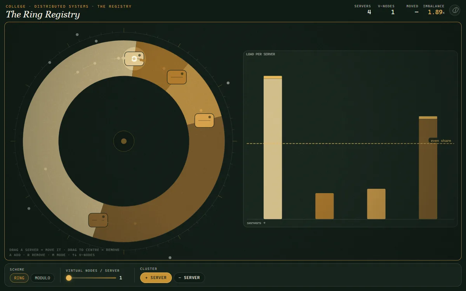Image resolution: width=466 pixels, height=291 pixels.
Task: Click the 'servers →' axis label
Action: (256, 223)
